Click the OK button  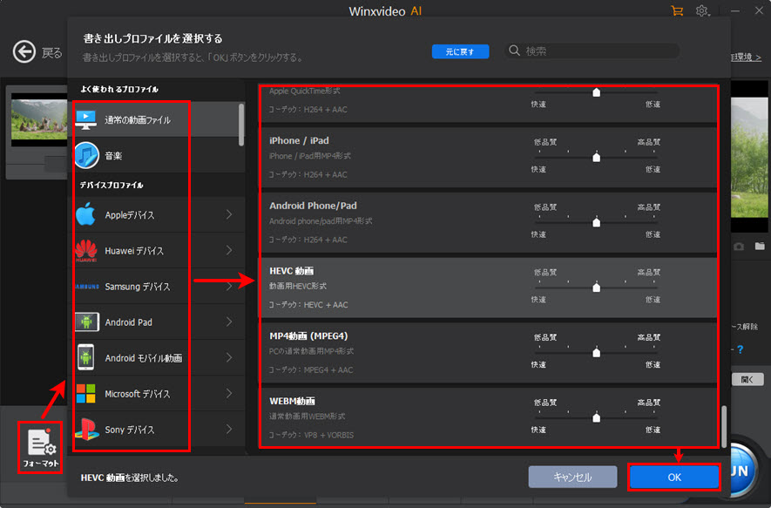pos(674,477)
